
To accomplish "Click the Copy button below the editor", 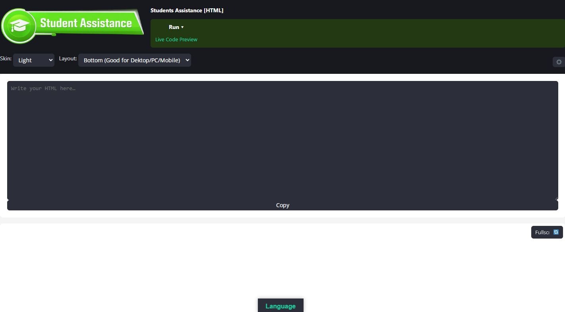I will [282, 205].
